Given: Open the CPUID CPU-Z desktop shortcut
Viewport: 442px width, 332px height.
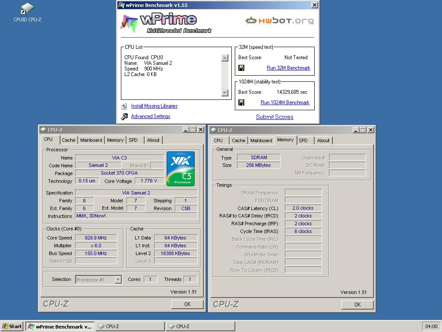Looking at the screenshot, I should click(x=27, y=12).
